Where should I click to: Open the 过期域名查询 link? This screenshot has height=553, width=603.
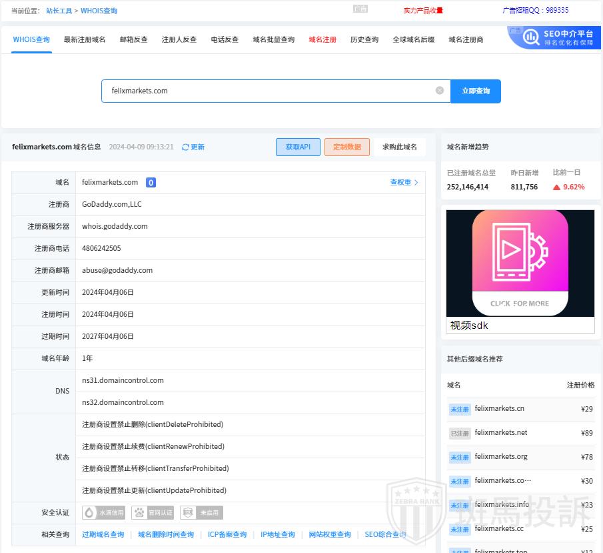click(x=103, y=534)
